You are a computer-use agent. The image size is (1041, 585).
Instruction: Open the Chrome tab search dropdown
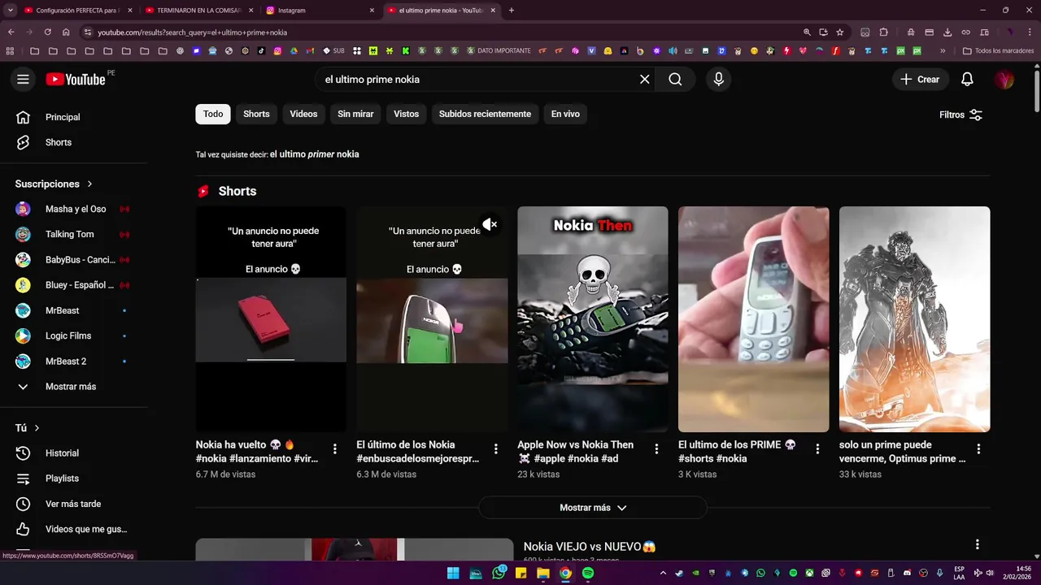pyautogui.click(x=11, y=11)
